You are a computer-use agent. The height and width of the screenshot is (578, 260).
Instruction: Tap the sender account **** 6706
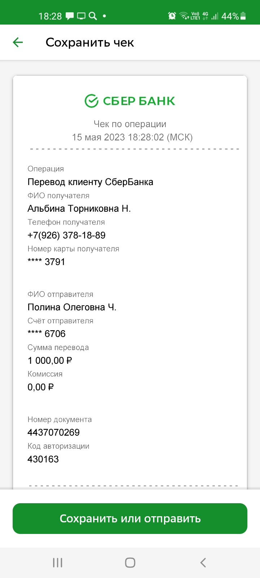47,334
